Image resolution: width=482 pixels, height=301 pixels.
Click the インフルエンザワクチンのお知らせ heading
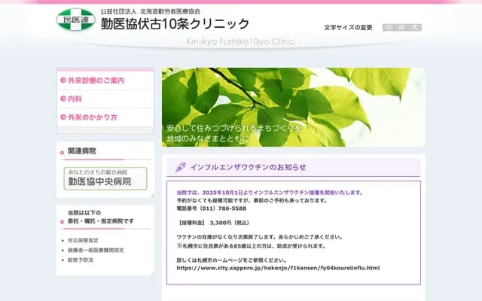point(248,167)
